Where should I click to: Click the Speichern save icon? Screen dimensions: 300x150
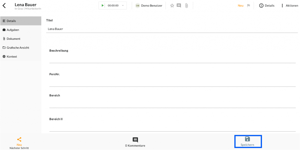pos(248,139)
